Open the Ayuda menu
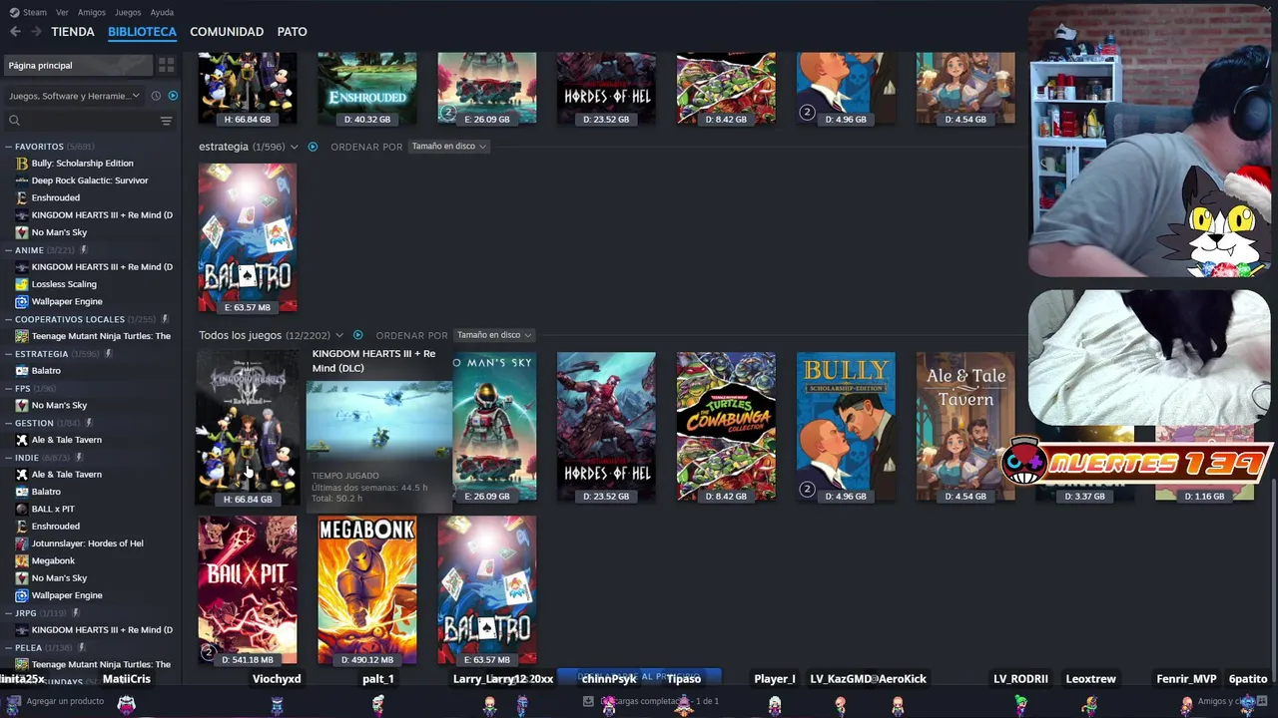The image size is (1278, 718). click(162, 12)
